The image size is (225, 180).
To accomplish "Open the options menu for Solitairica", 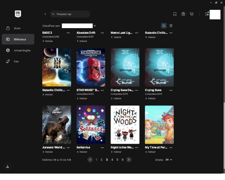I will [x=102, y=148].
